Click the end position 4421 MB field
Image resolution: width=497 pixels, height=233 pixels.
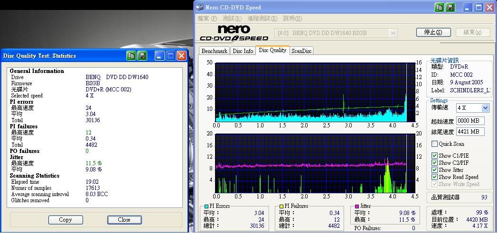click(x=470, y=132)
